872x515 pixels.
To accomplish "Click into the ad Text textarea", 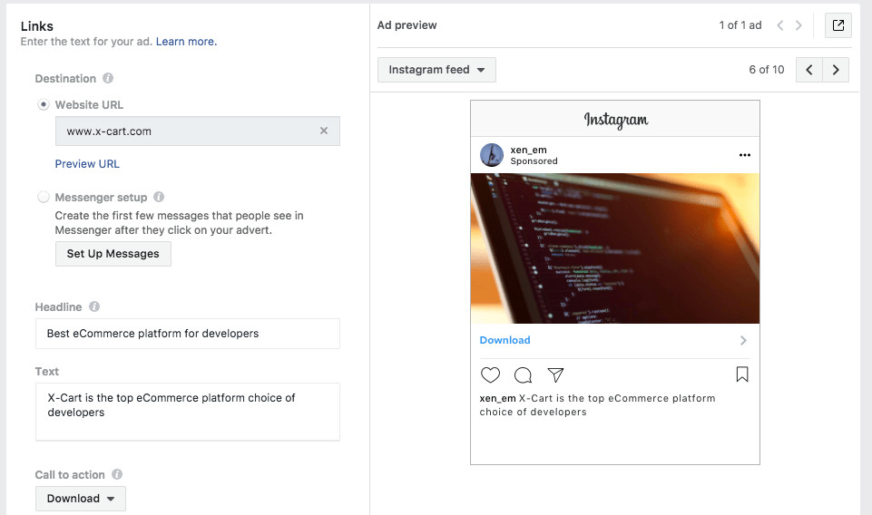I will 188,412.
